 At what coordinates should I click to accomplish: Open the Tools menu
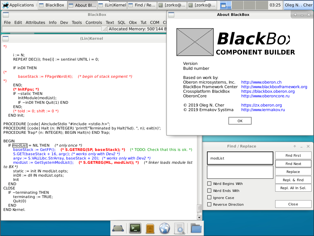[77, 22]
